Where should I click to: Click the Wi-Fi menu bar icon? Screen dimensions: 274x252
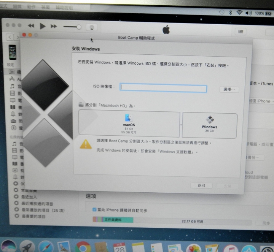[x=239, y=13]
